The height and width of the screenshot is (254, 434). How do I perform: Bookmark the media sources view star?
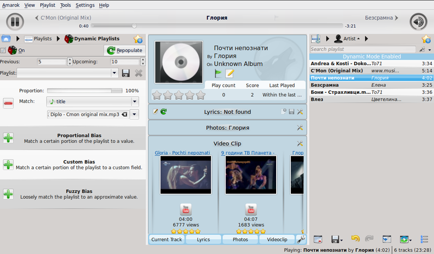click(138, 39)
